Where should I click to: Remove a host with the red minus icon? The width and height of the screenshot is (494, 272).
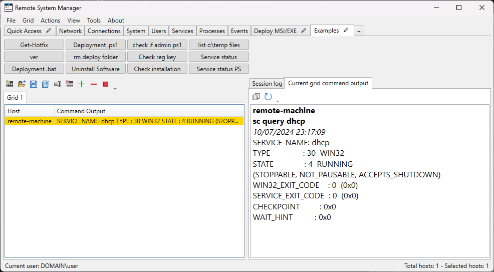coord(94,84)
